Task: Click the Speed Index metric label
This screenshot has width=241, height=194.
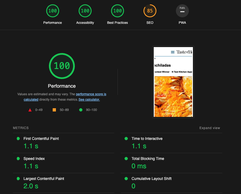Action: (34, 159)
